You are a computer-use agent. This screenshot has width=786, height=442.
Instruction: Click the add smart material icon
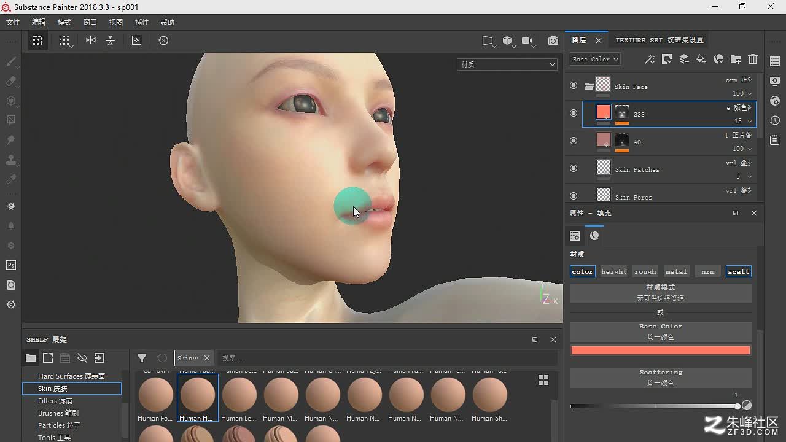pyautogui.click(x=718, y=59)
